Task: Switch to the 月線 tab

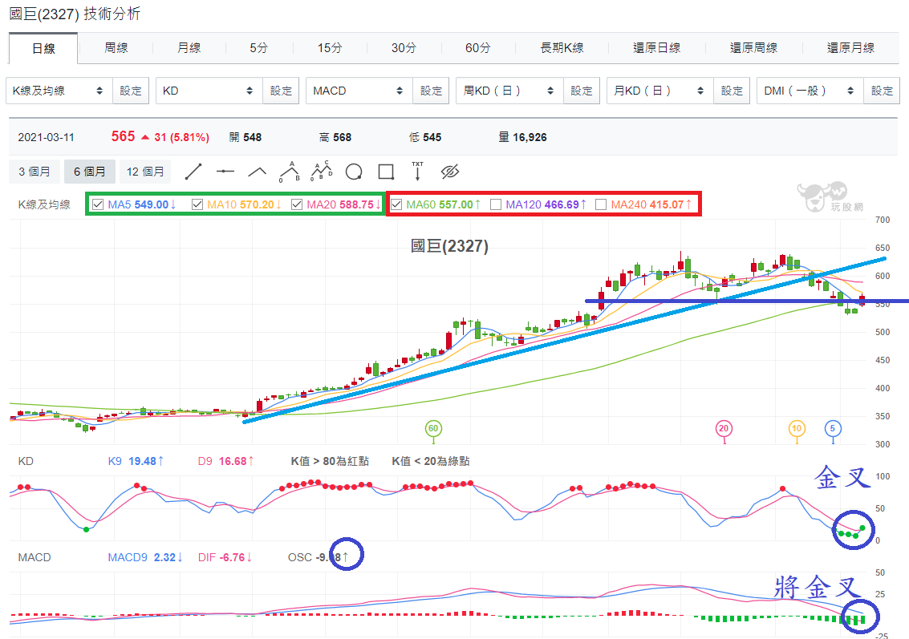Action: click(x=189, y=48)
